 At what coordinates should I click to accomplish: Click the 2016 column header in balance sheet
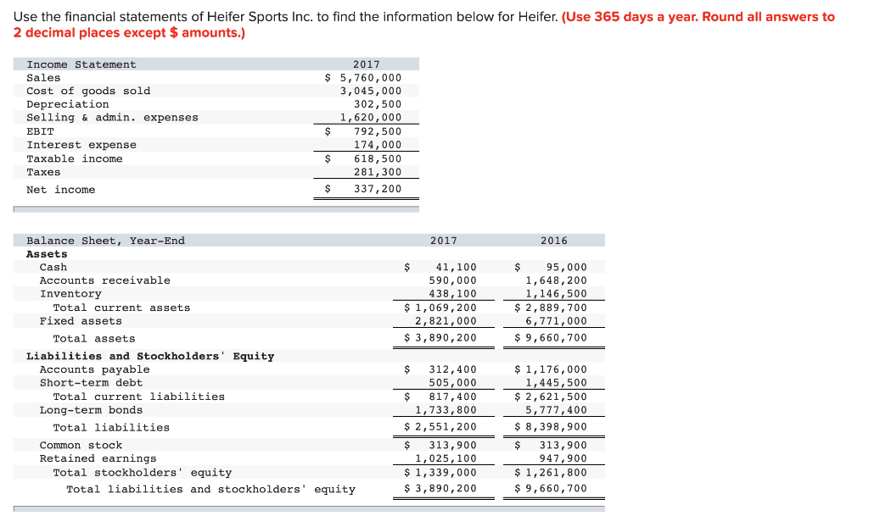click(x=554, y=241)
